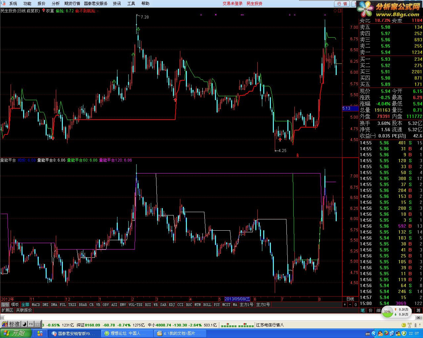Select the 模板 tab at chart bottom

point(15,305)
